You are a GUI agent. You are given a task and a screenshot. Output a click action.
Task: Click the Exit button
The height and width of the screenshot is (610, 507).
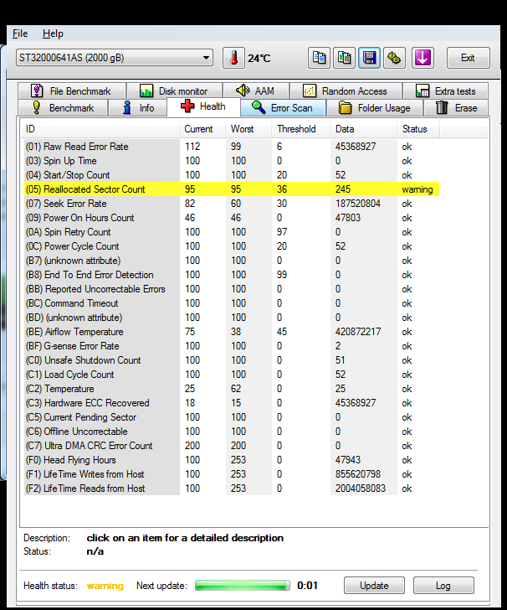468,58
